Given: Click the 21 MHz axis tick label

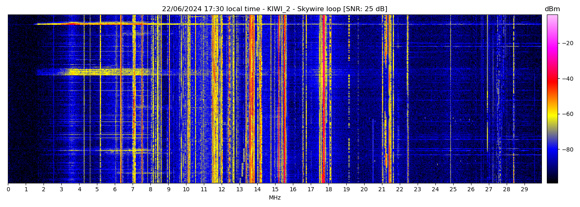Looking at the screenshot, I should pos(382,190).
